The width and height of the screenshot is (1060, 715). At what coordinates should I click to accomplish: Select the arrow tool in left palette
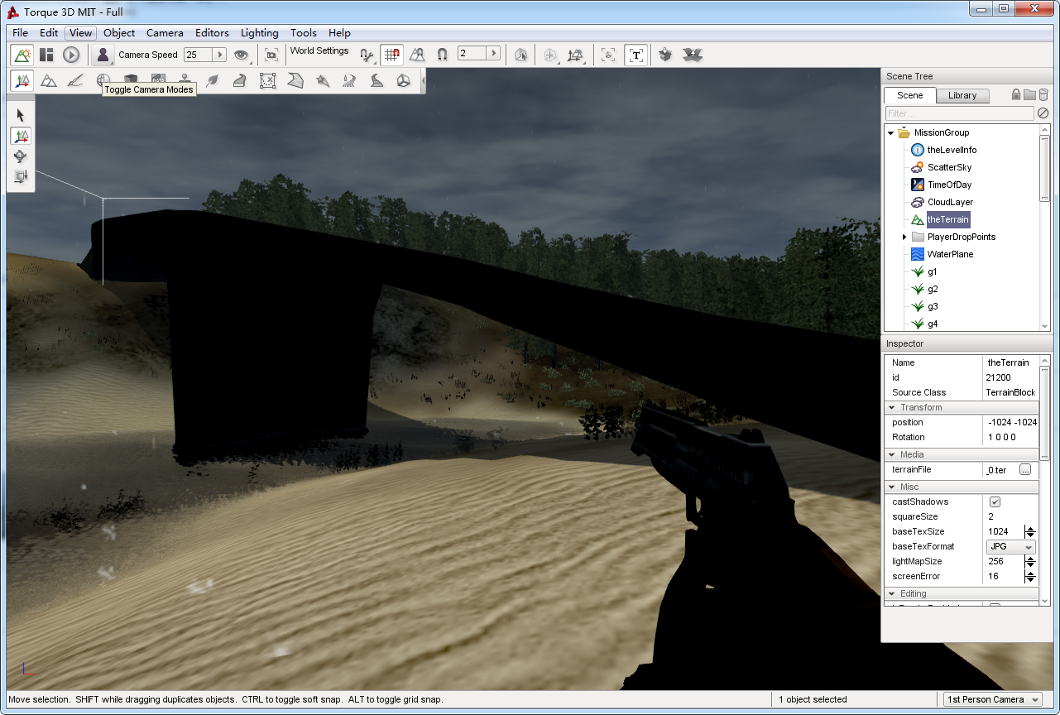tap(21, 115)
